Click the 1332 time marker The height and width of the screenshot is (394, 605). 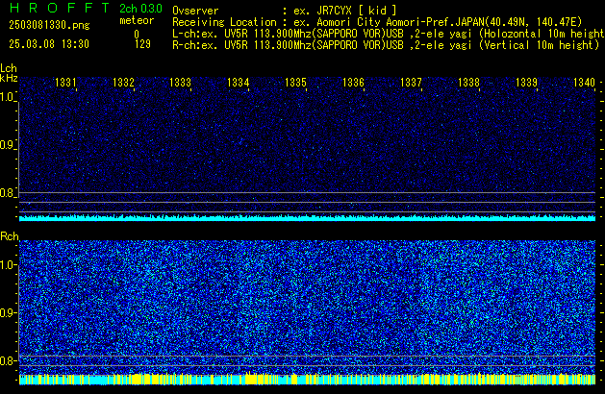coord(123,83)
